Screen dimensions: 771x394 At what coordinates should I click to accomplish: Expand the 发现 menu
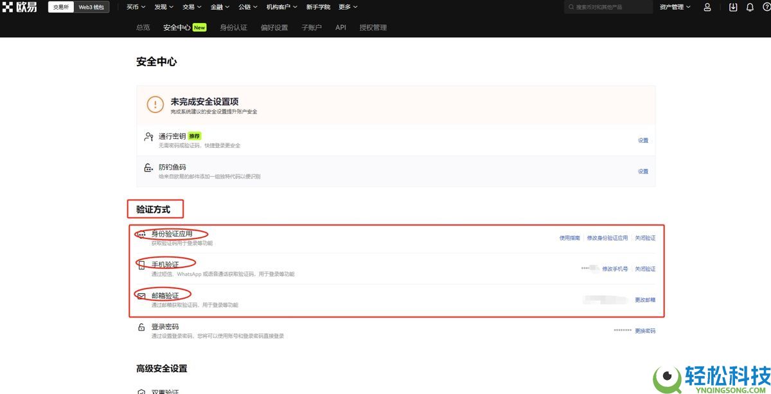163,7
